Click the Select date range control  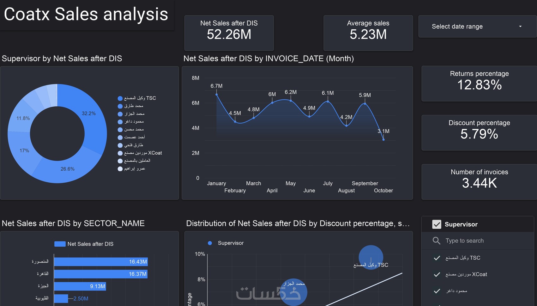pyautogui.click(x=477, y=26)
